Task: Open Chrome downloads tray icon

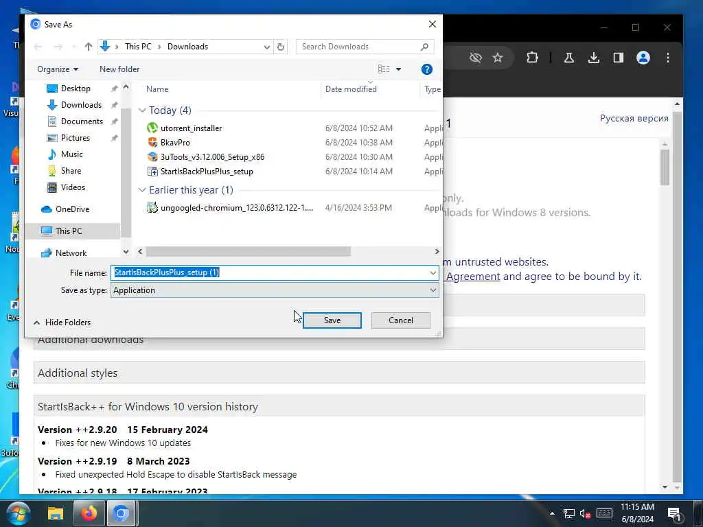Action: coord(594,58)
